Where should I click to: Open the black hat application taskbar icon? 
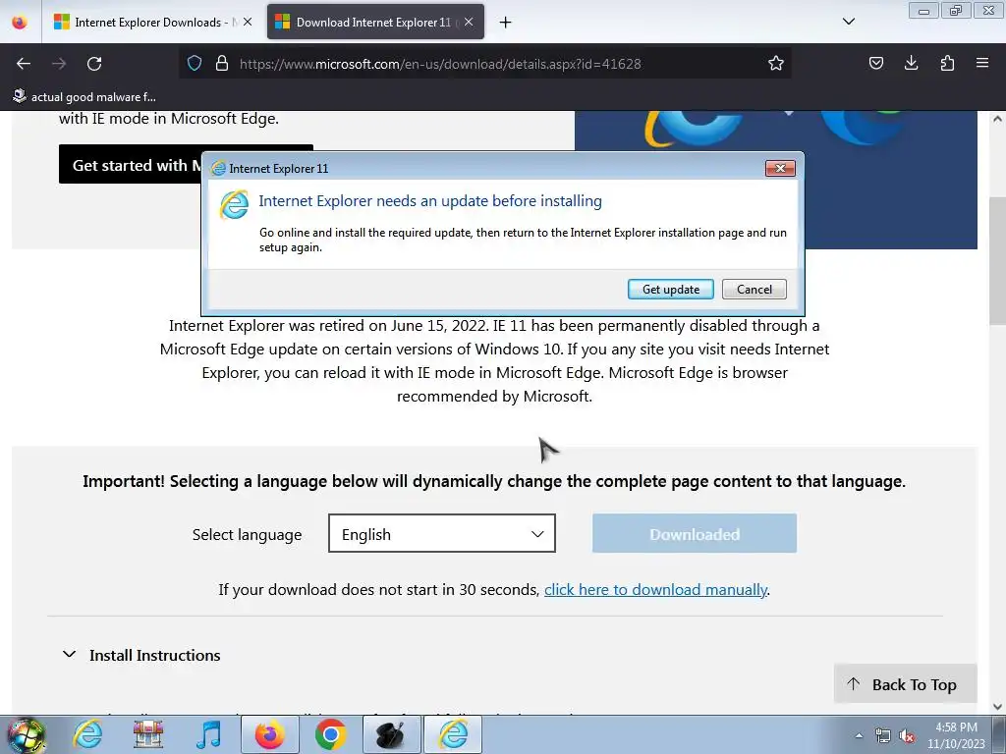(391, 734)
